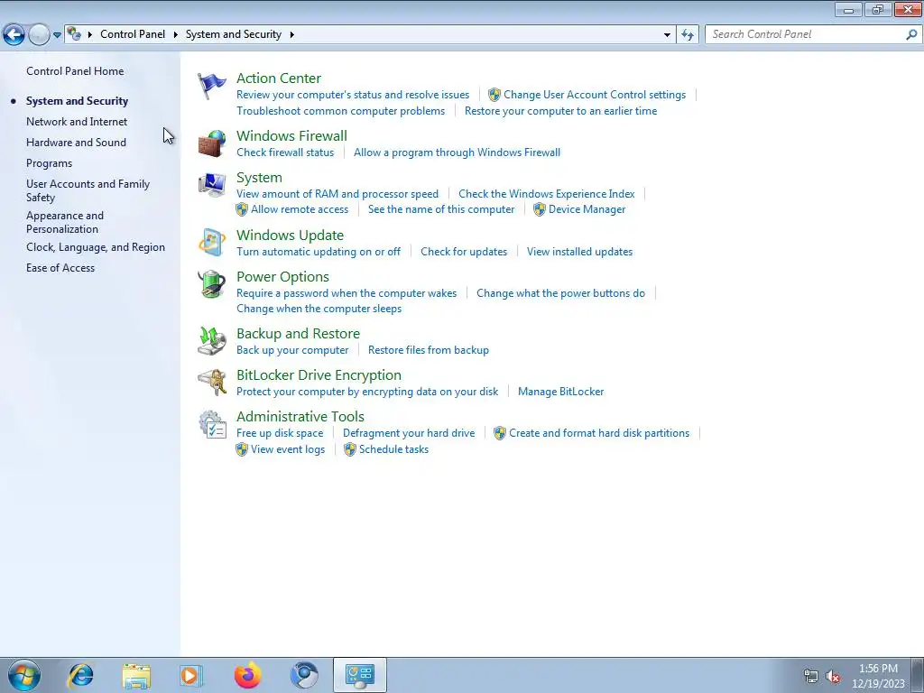Click the Windows Firewall brick wall icon
The width and height of the screenshot is (924, 693).
coord(211,143)
